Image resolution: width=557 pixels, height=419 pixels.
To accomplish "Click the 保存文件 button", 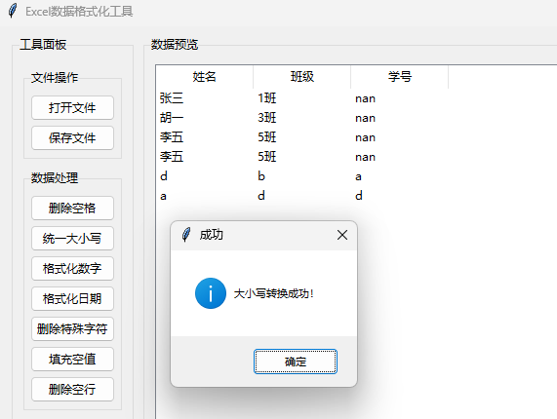I will (72, 137).
